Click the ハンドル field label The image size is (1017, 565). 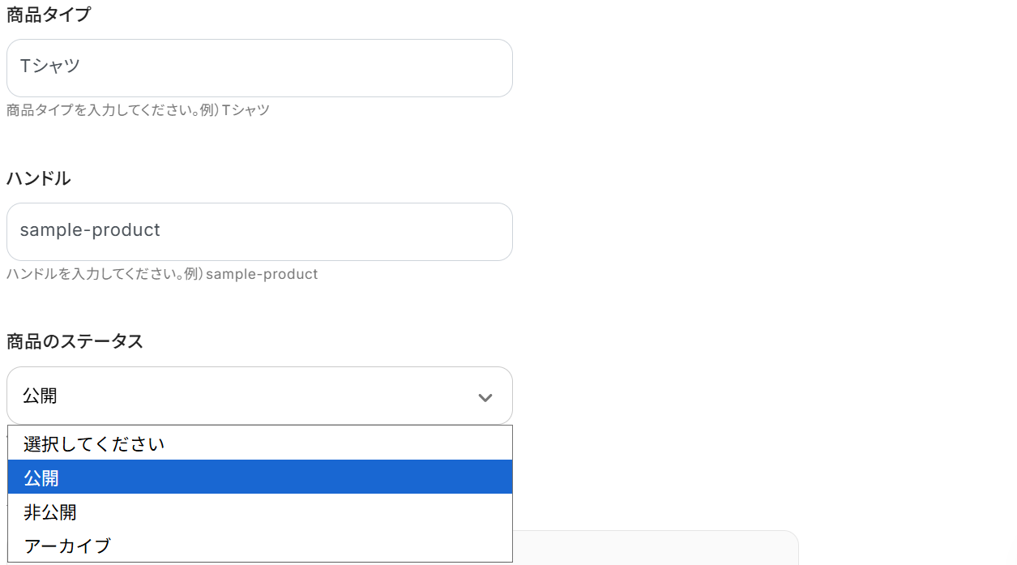point(39,178)
